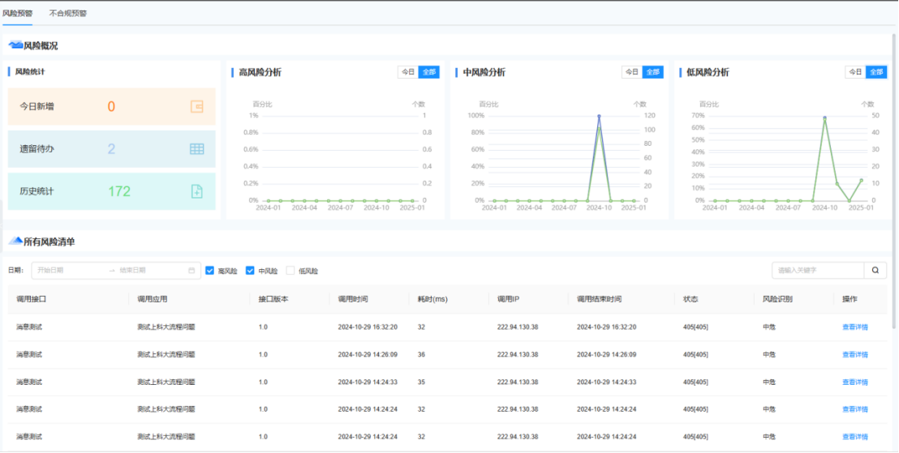
Task: Uncheck the 中风险 checkbox
Action: (250, 271)
